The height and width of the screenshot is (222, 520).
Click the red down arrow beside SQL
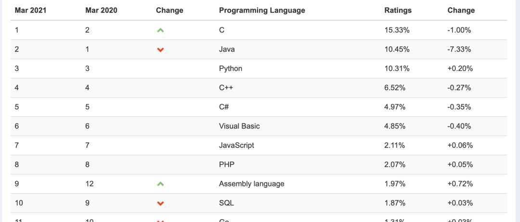click(160, 203)
